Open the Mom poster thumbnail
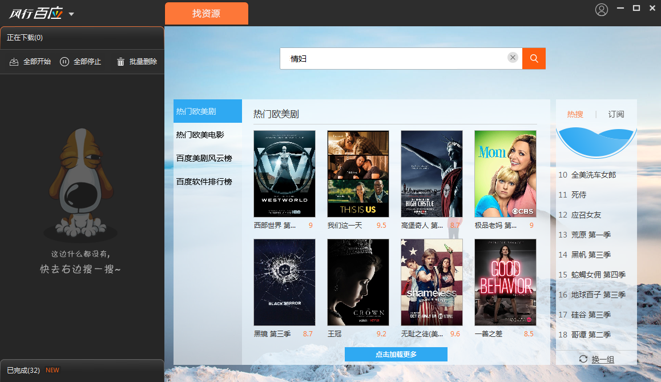Screen dimensions: 661x382 (505, 174)
